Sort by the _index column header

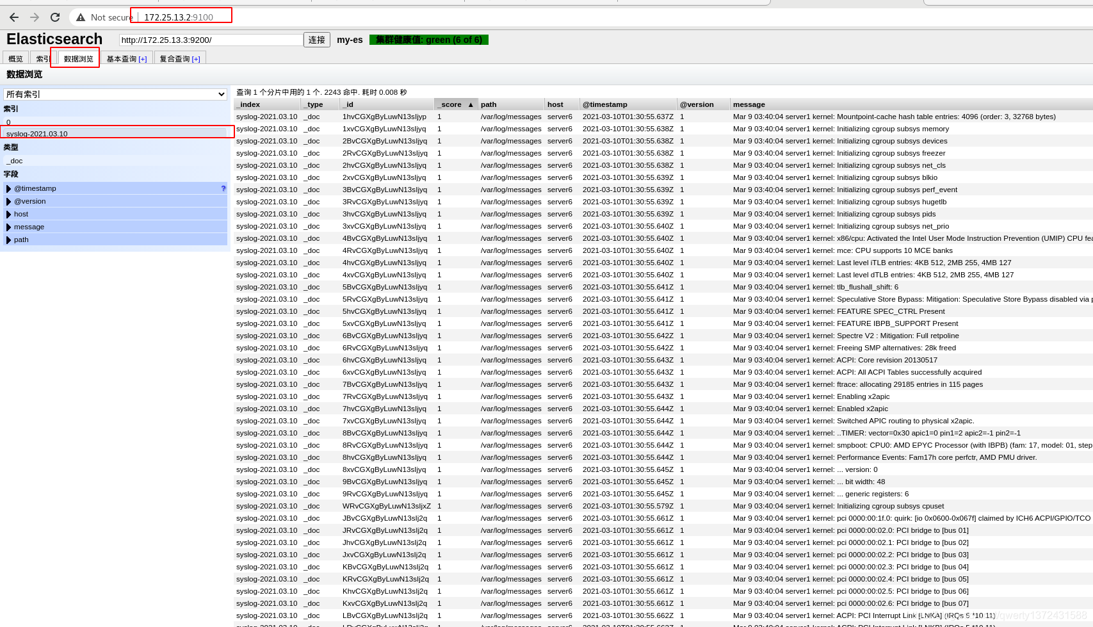267,104
